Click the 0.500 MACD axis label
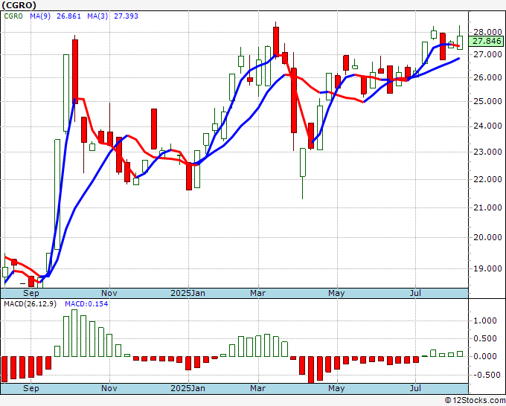This screenshot has width=506, height=406. tap(485, 338)
